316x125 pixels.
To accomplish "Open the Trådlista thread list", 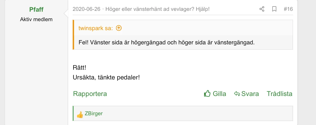I will (279, 94).
